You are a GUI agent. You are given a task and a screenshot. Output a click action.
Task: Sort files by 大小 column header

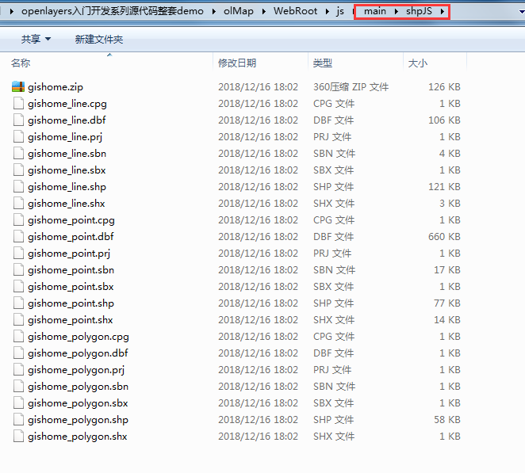pos(417,63)
